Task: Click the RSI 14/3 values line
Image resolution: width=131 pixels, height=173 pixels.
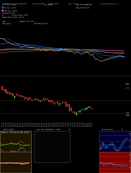Action: [15, 15]
